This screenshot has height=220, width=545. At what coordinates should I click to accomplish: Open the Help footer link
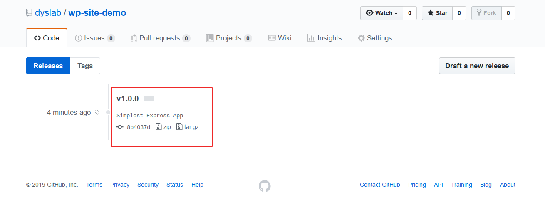coord(197,185)
